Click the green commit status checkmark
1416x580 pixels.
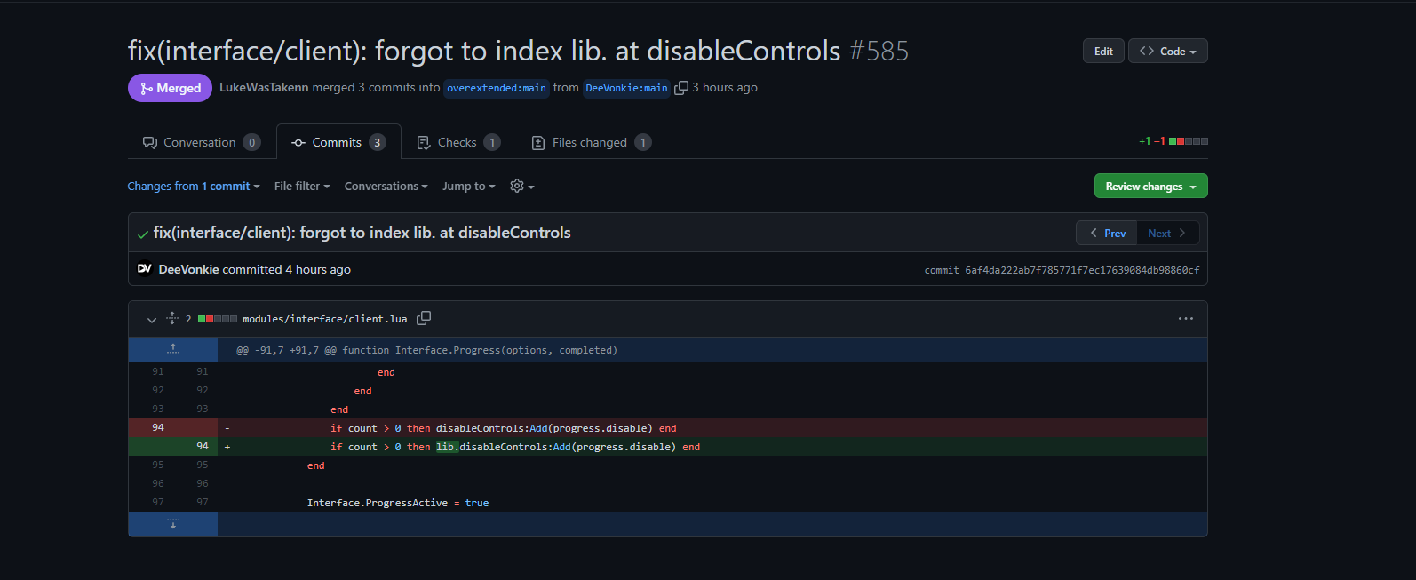click(x=143, y=234)
